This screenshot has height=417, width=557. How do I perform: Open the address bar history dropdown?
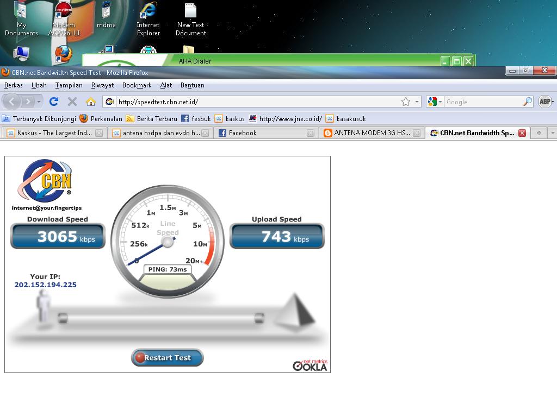(417, 102)
